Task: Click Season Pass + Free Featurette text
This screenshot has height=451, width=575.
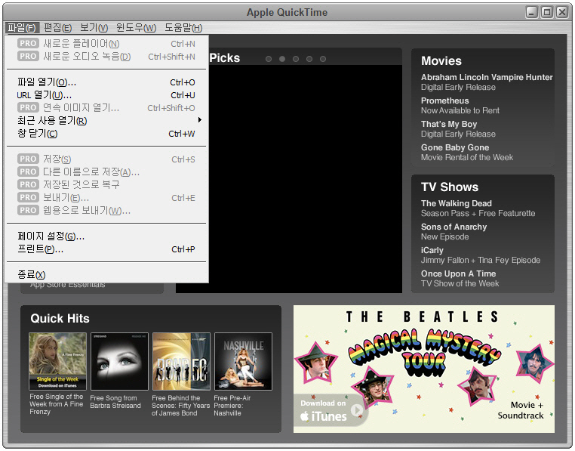Action: point(478,213)
